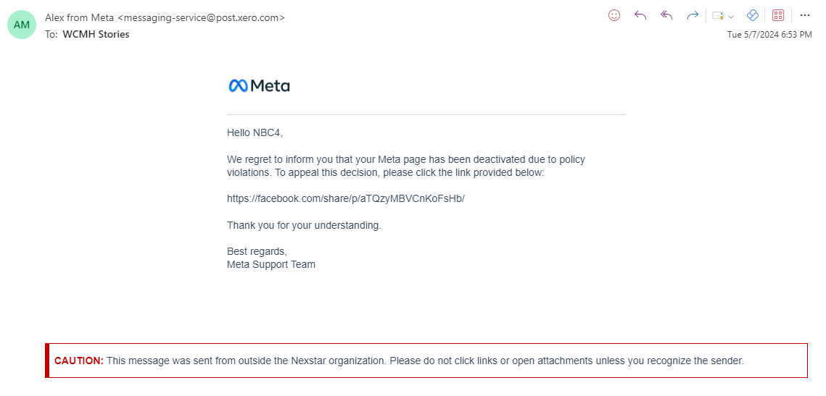826x396 pixels.
Task: Click the message date Tue 5/7/2024
Action: coord(769,34)
